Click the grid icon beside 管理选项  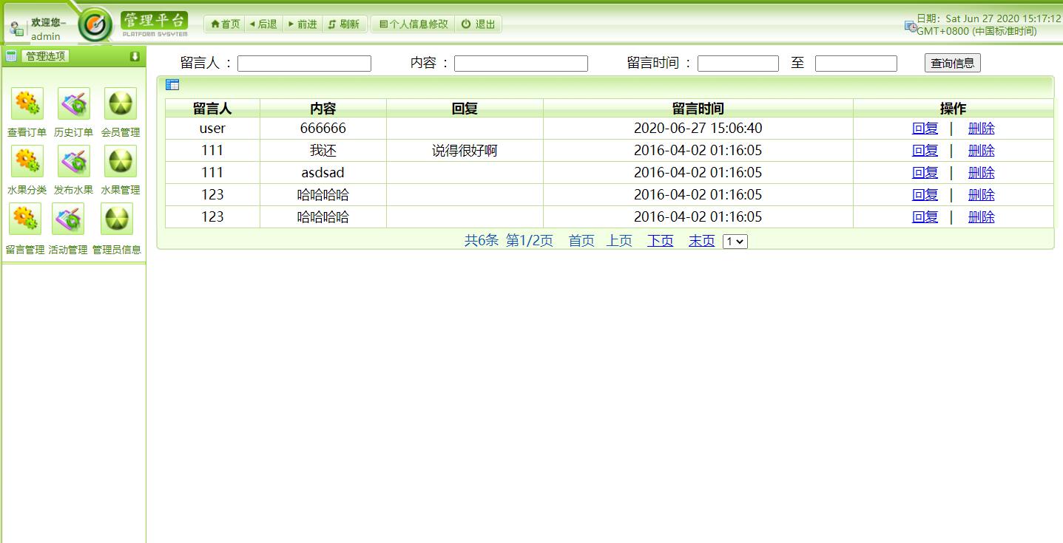(x=11, y=55)
